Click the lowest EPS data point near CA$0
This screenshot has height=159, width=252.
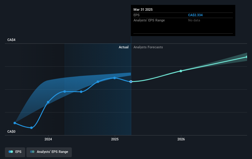point(32,128)
